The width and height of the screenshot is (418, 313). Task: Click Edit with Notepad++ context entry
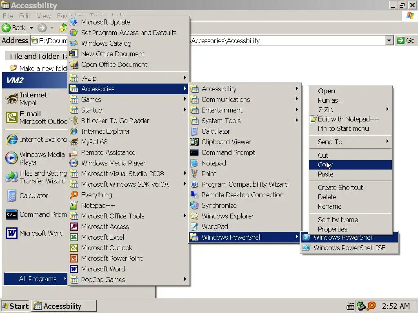[x=350, y=119]
